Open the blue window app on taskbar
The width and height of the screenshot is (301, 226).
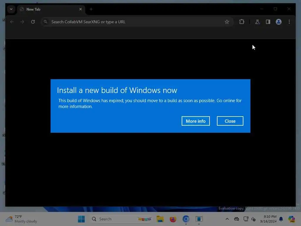[x=199, y=219]
